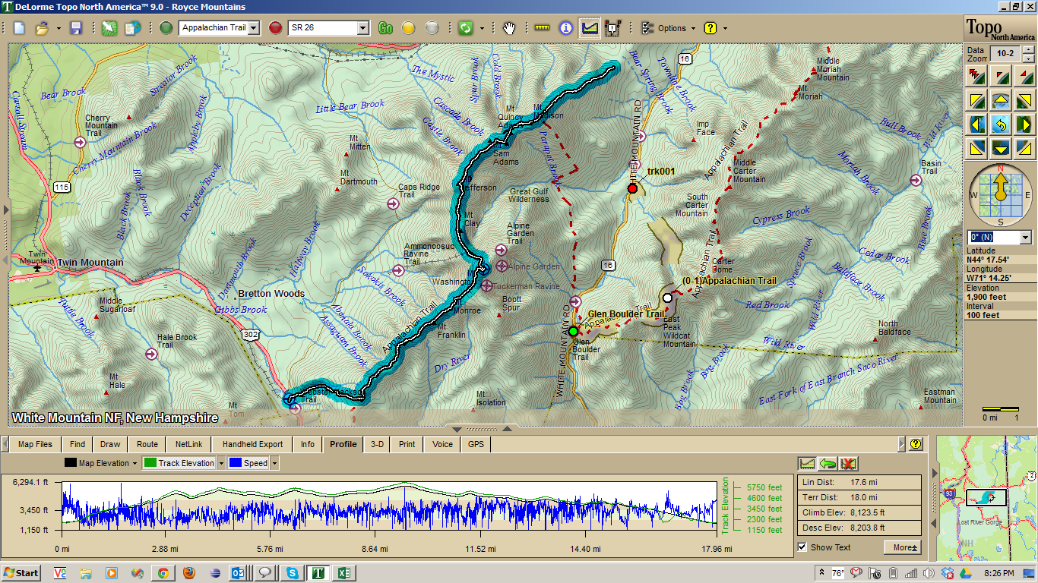Image resolution: width=1038 pixels, height=583 pixels.
Task: Toggle the Track Elevation graph display
Action: point(150,462)
